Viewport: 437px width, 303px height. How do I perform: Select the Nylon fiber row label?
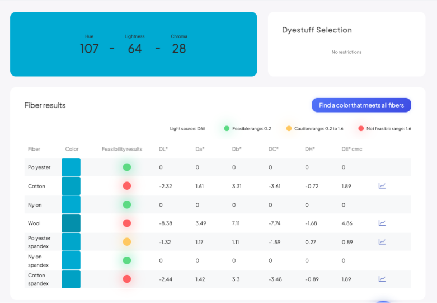click(x=35, y=205)
